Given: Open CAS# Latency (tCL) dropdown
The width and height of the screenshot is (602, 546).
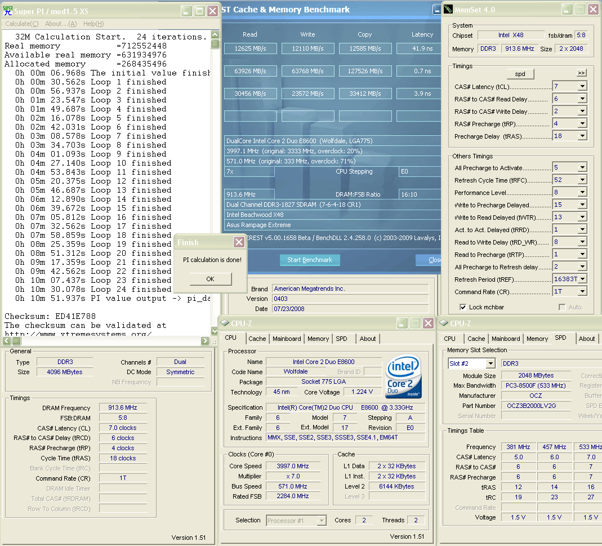Looking at the screenshot, I should [582, 86].
